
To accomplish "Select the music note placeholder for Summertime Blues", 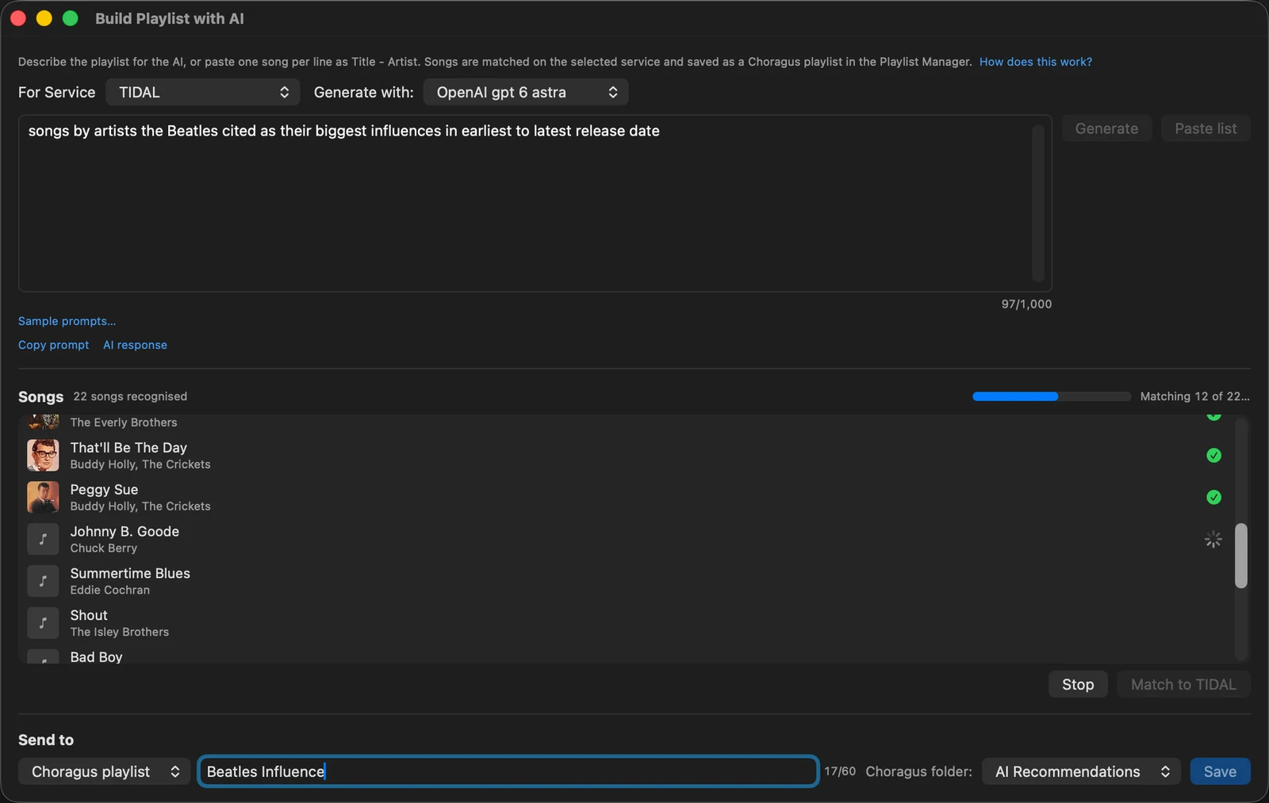I will [x=43, y=581].
